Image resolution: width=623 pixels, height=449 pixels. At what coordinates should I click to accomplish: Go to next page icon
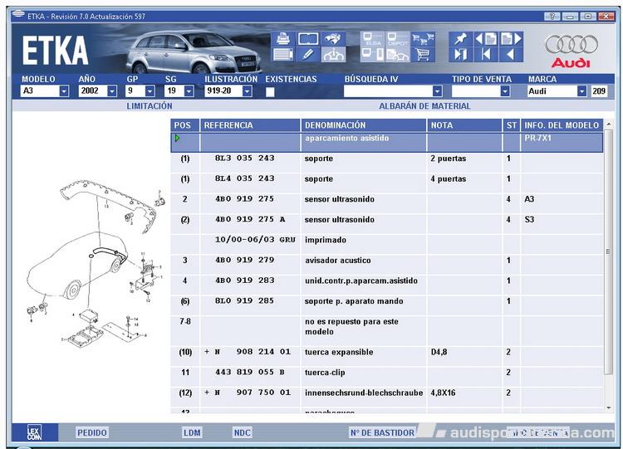tap(511, 39)
